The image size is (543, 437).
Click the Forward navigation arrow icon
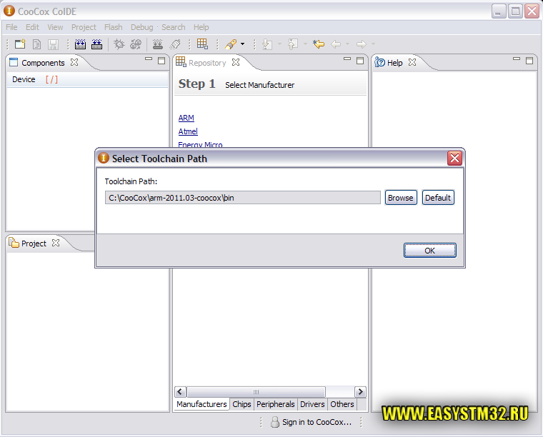click(362, 44)
